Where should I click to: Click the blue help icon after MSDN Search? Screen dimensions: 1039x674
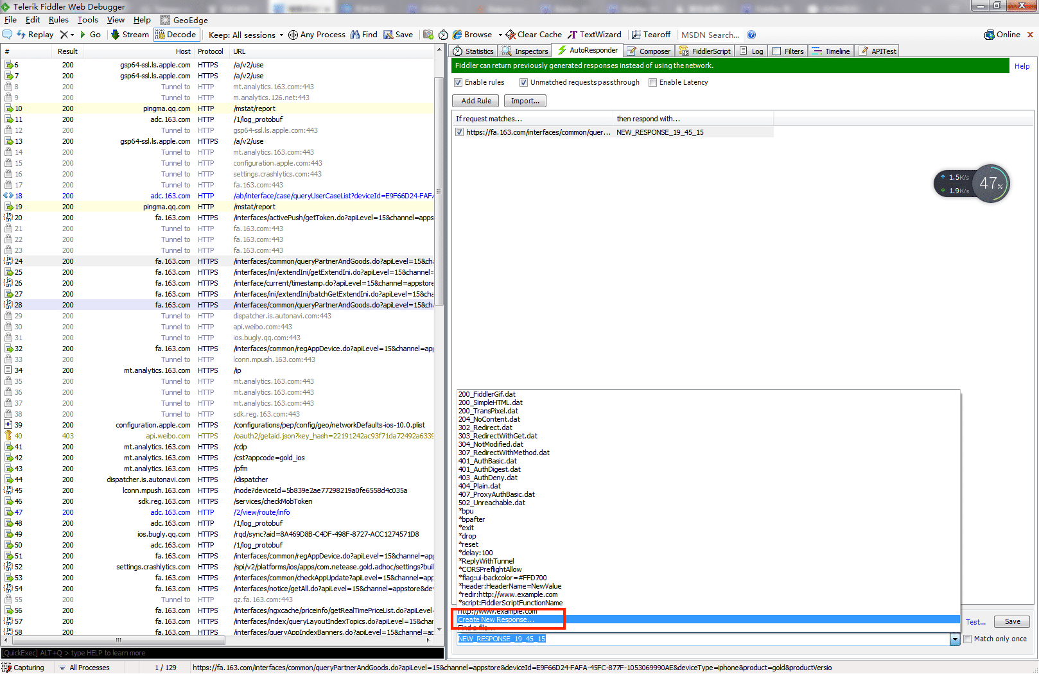(751, 35)
